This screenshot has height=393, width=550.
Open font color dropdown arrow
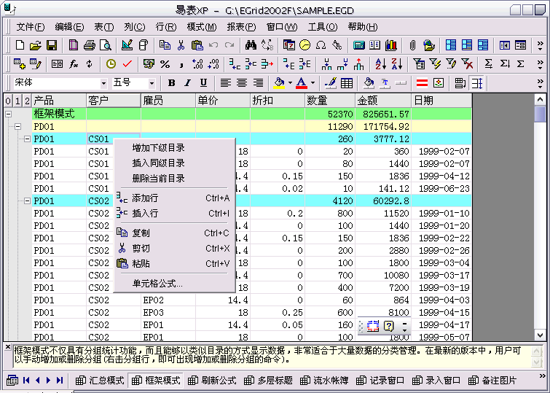(313, 83)
